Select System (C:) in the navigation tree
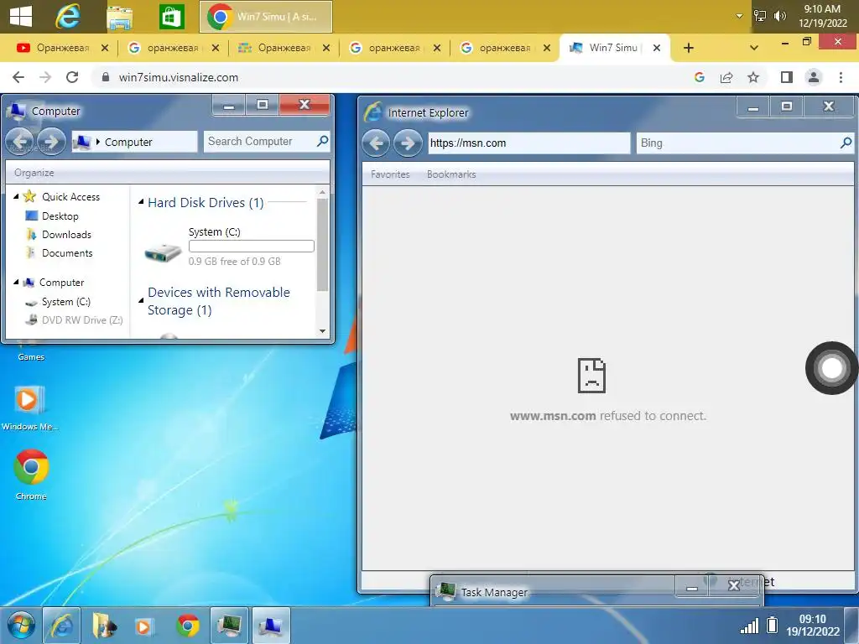The height and width of the screenshot is (644, 859). pyautogui.click(x=65, y=302)
